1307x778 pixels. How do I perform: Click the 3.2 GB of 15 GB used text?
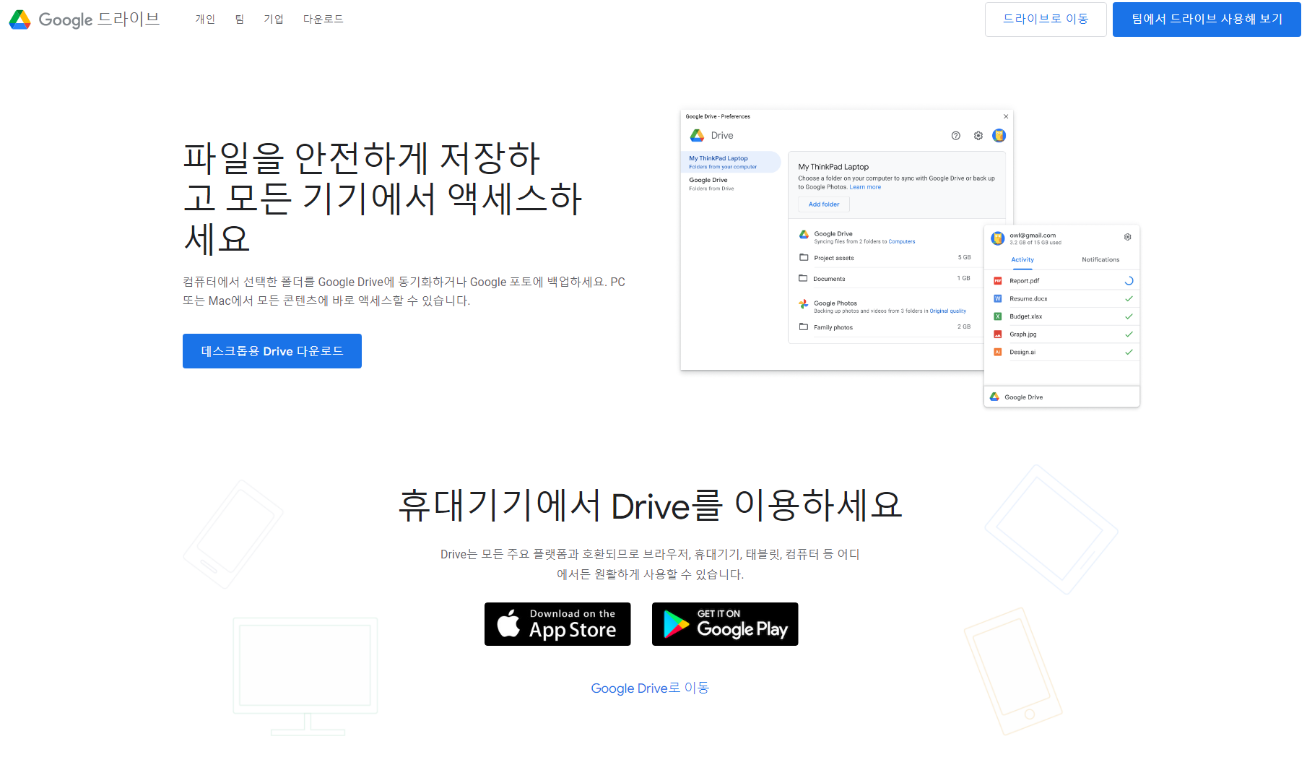pyautogui.click(x=1035, y=243)
